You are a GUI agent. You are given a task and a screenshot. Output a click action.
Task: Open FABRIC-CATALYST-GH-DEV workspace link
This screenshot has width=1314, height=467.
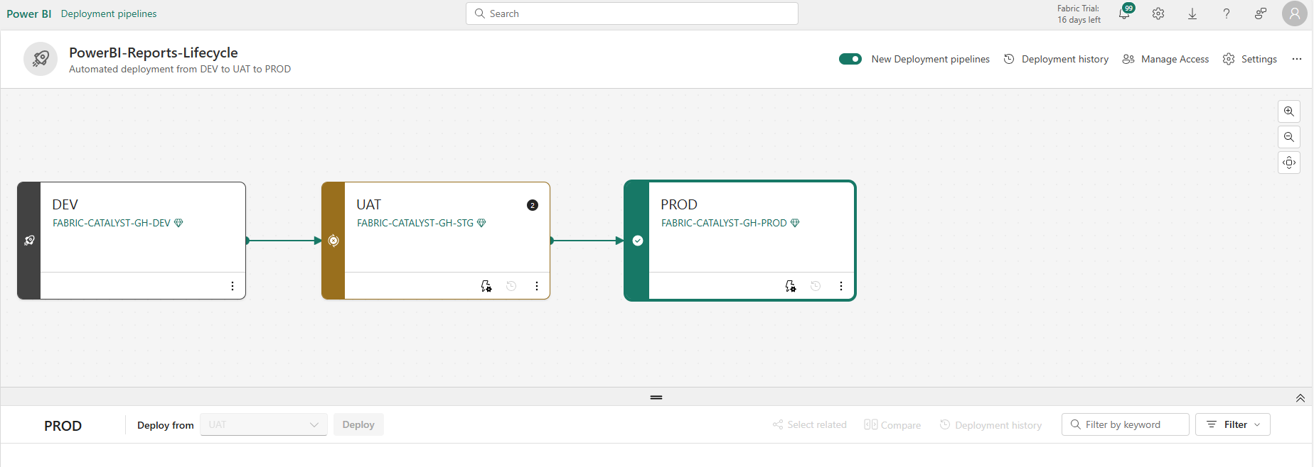(112, 223)
